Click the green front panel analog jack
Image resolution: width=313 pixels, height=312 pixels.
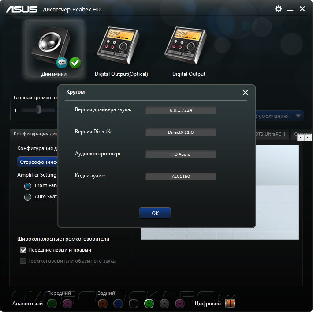point(52,304)
